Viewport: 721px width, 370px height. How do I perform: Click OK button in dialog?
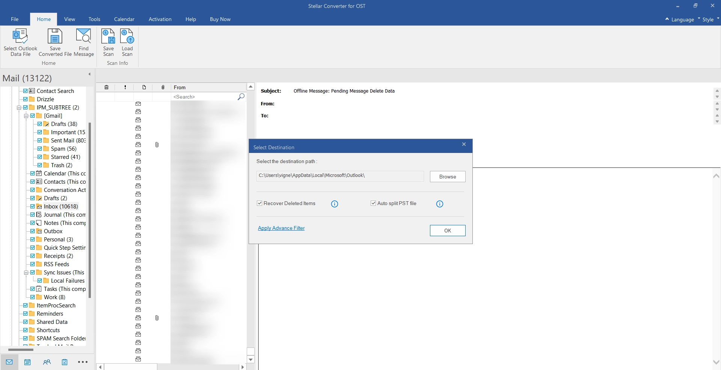coord(448,231)
